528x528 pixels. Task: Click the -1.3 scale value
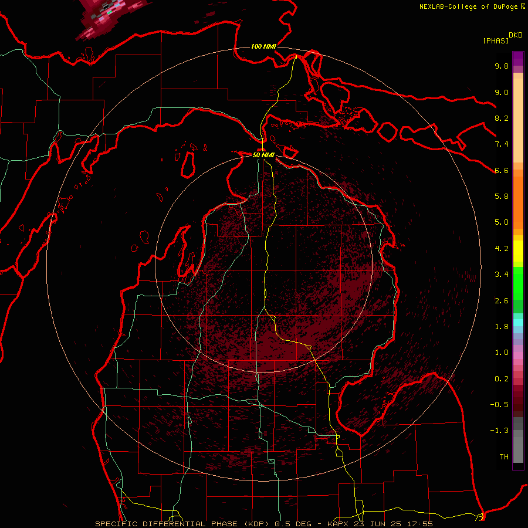[x=499, y=431]
